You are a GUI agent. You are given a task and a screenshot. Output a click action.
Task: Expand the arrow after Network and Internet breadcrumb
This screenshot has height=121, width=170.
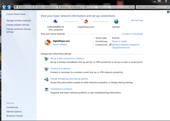58,7
